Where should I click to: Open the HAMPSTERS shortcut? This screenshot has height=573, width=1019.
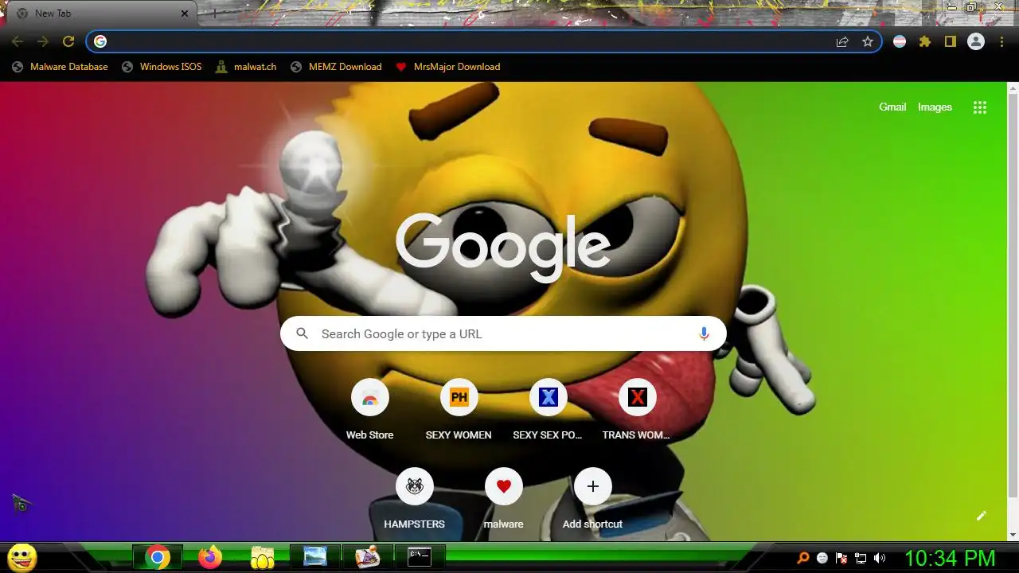pyautogui.click(x=414, y=499)
